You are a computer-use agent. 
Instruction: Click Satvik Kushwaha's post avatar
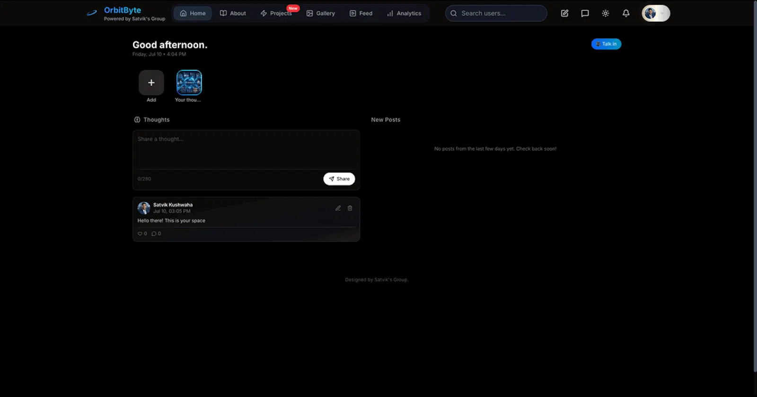(x=144, y=208)
